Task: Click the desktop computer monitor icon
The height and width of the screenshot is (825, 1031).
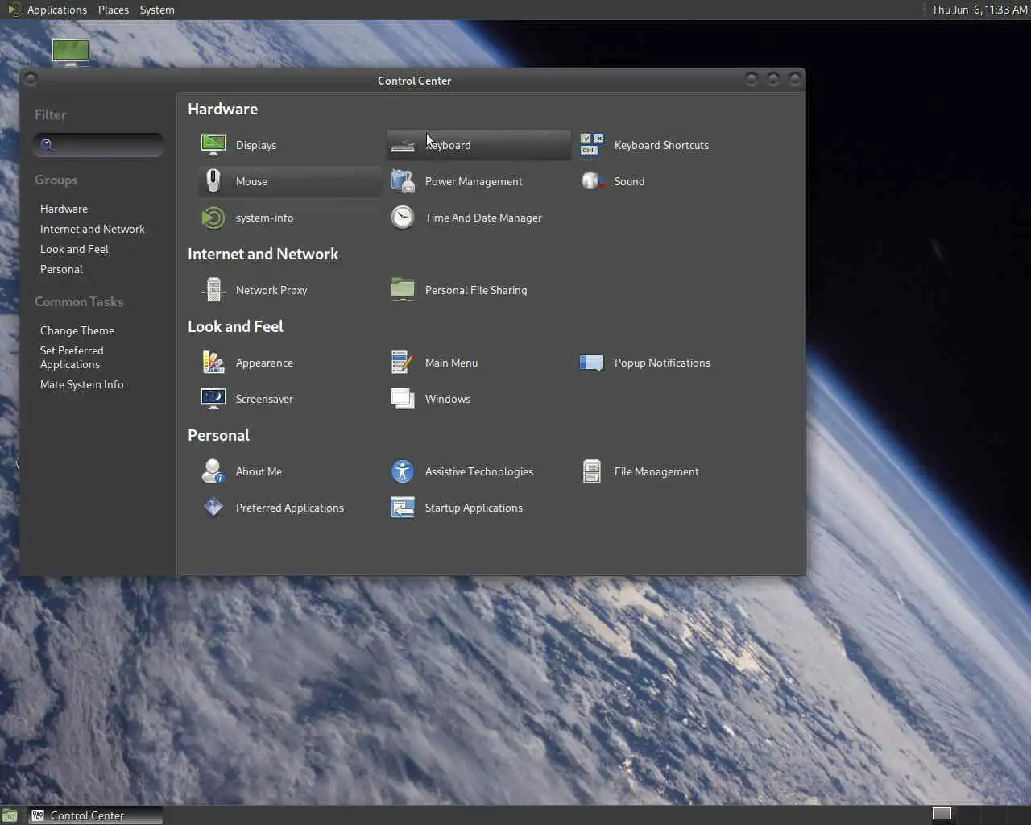Action: pyautogui.click(x=71, y=52)
